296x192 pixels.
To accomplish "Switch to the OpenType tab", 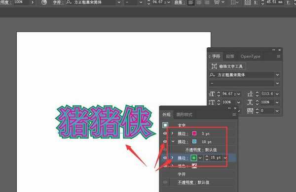I will [x=250, y=57].
